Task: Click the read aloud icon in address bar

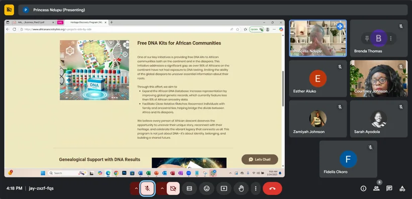Action: click(x=232, y=30)
